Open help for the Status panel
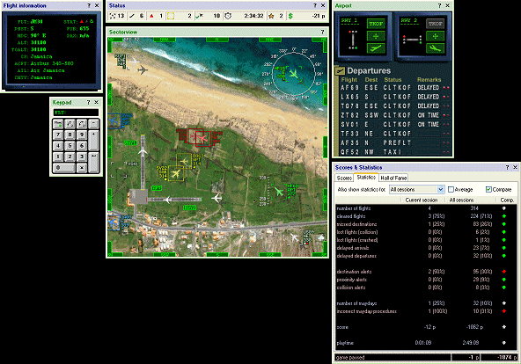The image size is (521, 364). pos(315,5)
